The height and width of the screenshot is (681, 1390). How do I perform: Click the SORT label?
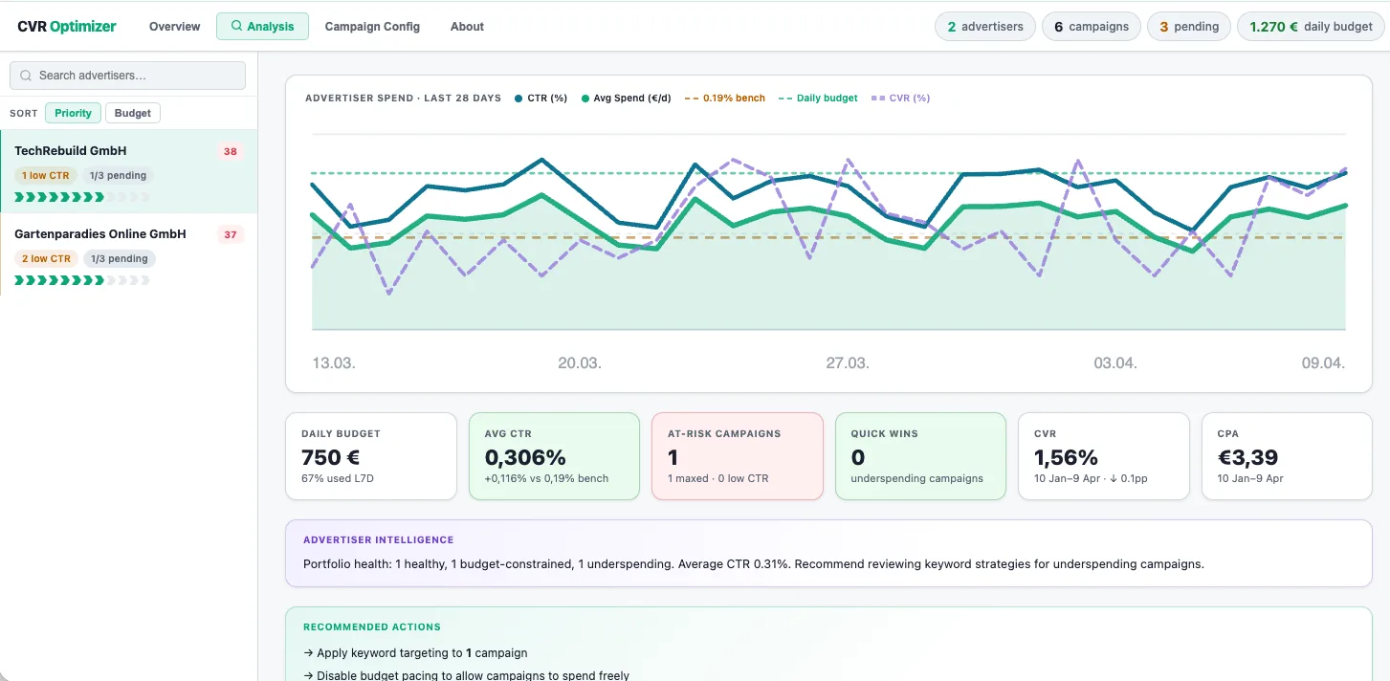pos(24,114)
